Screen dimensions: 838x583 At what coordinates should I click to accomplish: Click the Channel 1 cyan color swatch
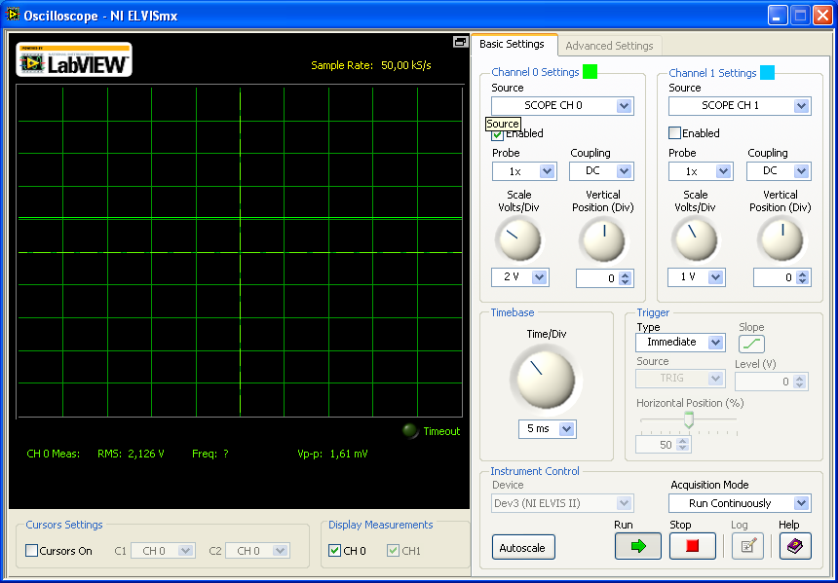point(767,72)
